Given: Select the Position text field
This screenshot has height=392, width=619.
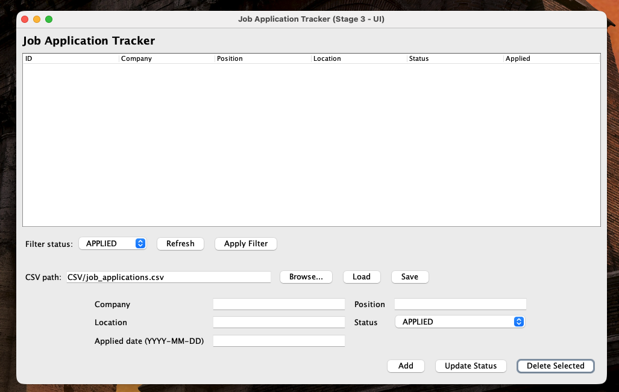Looking at the screenshot, I should (460, 304).
